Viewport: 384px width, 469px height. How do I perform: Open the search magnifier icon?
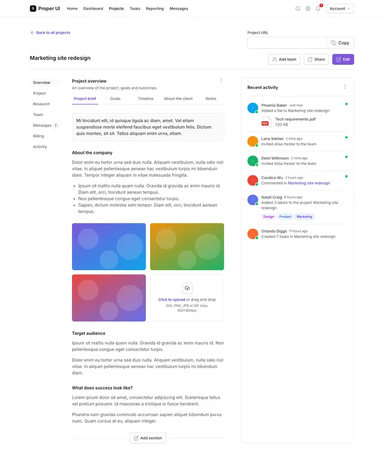pyautogui.click(x=298, y=8)
